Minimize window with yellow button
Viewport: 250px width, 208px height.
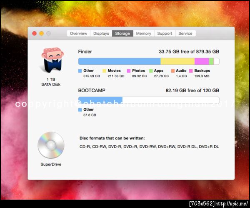coord(41,33)
